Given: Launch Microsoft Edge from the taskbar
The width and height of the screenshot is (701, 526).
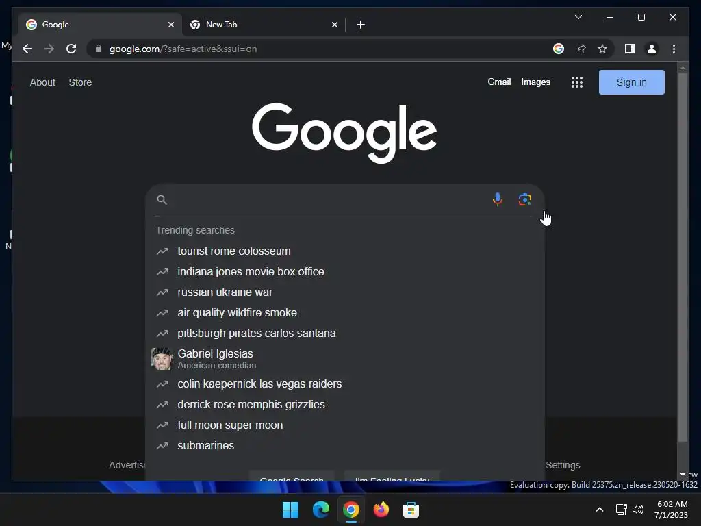Looking at the screenshot, I should point(320,510).
